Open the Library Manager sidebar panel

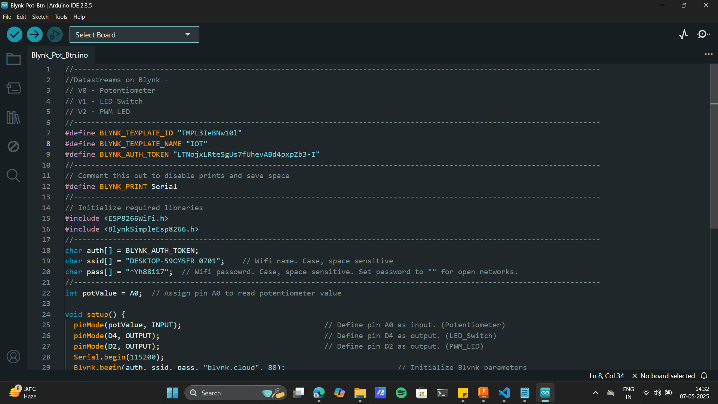[13, 117]
